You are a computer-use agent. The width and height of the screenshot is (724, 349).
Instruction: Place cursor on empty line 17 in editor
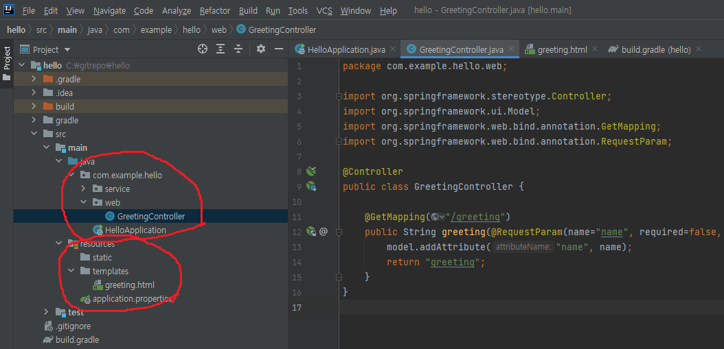tap(531, 307)
